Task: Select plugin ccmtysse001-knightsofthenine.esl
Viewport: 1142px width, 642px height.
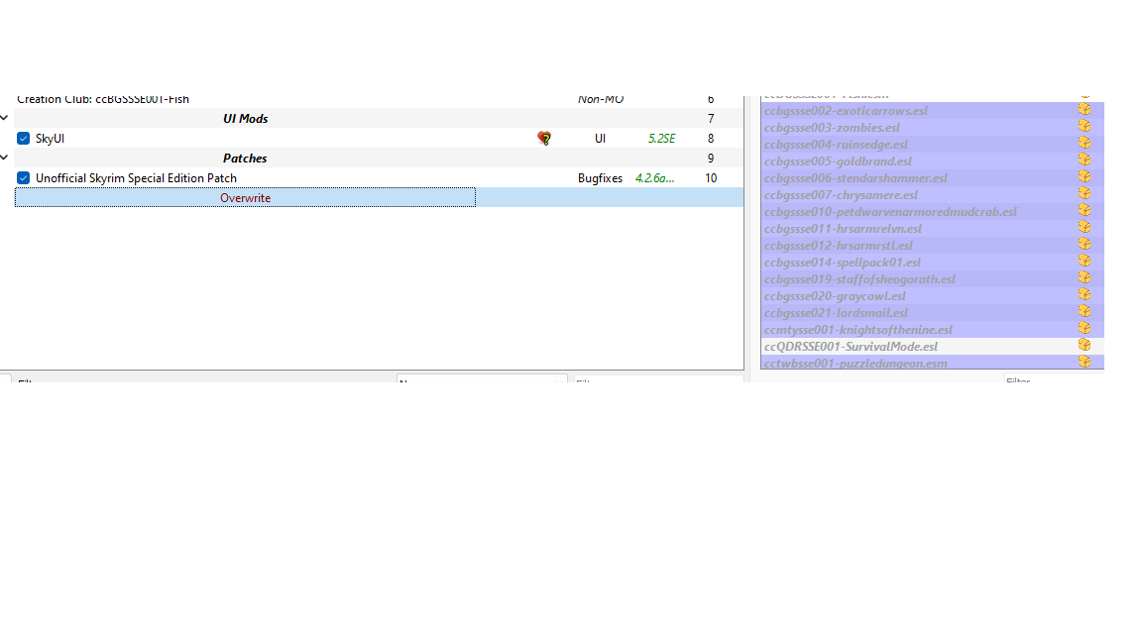Action: coord(857,329)
